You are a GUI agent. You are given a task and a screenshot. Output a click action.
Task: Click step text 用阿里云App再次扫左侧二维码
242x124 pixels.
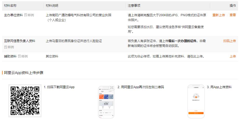(x=141, y=87)
